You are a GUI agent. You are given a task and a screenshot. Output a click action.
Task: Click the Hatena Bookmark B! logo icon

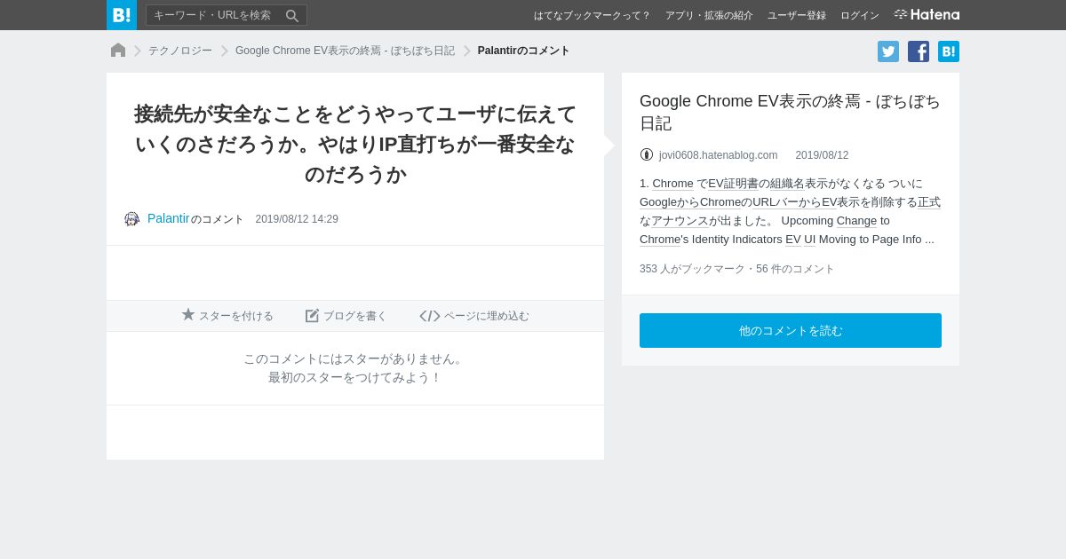point(122,15)
